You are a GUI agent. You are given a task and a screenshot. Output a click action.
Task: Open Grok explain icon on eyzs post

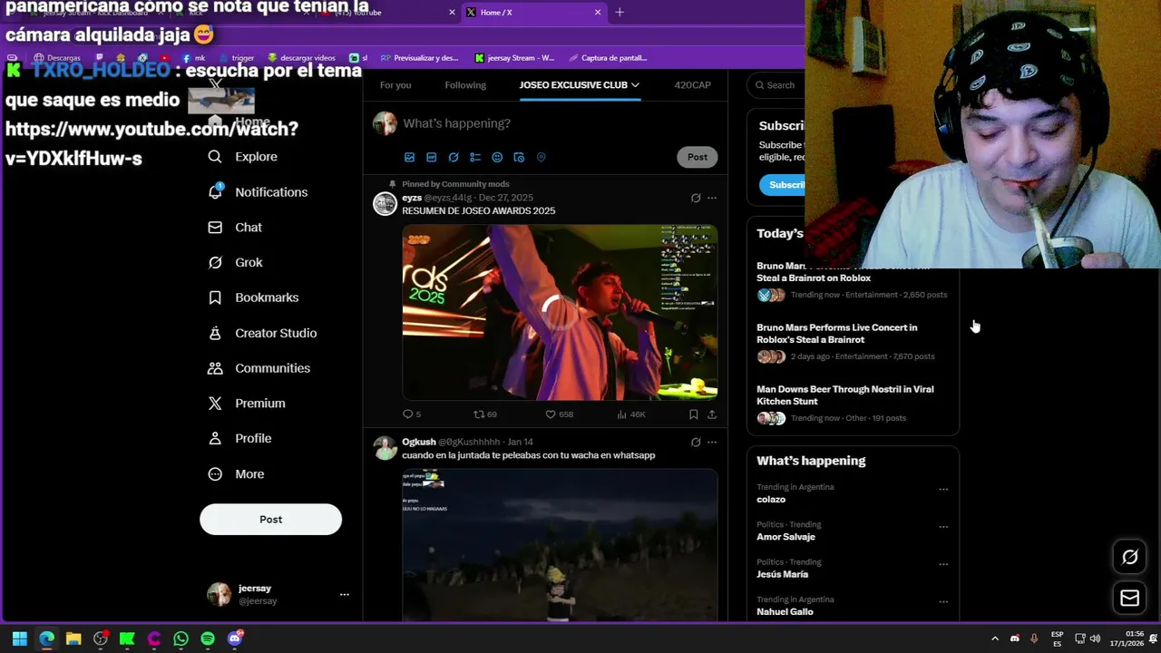point(696,198)
